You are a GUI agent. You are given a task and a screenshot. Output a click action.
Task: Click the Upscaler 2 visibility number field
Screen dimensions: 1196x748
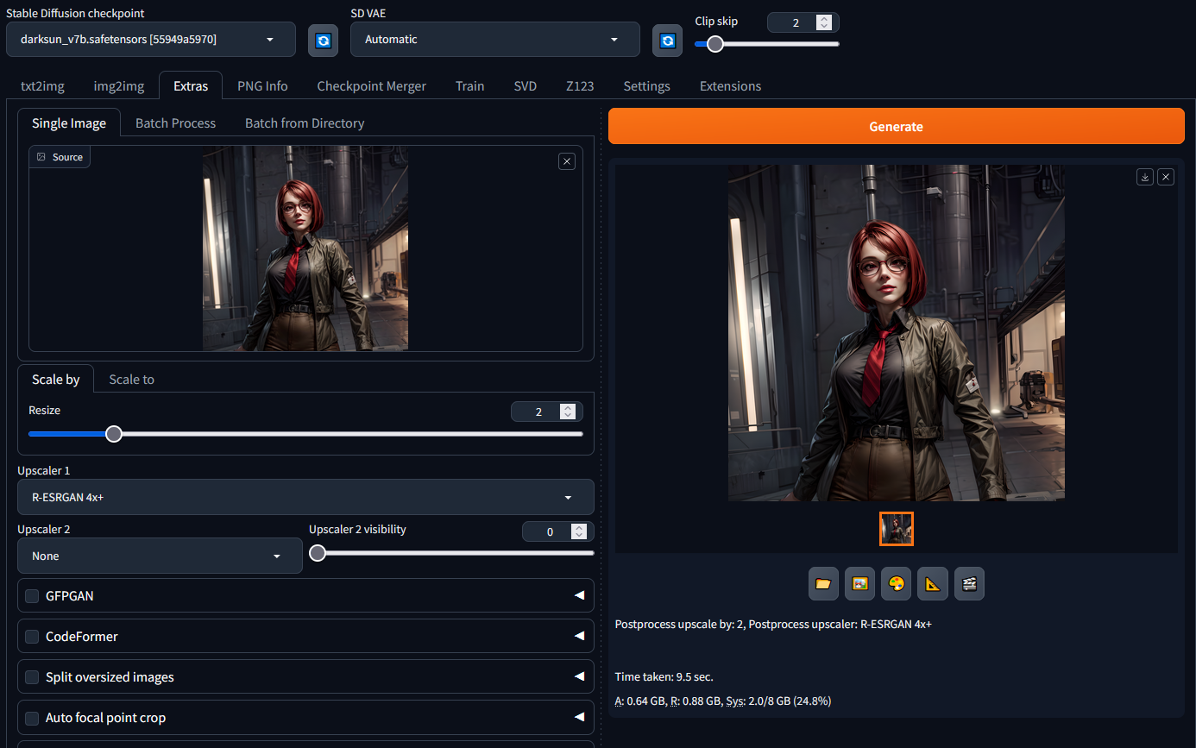[x=550, y=531]
